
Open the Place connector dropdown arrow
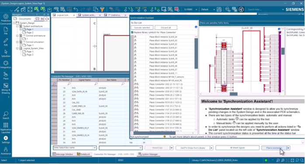(288, 148)
